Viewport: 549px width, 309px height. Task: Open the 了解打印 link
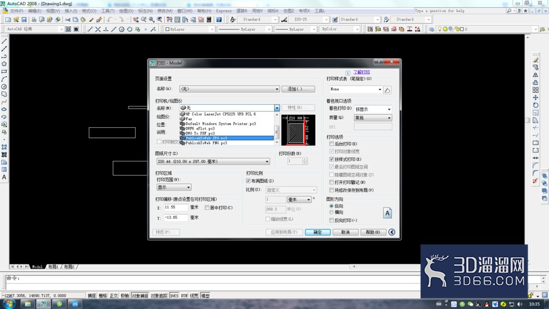click(361, 72)
